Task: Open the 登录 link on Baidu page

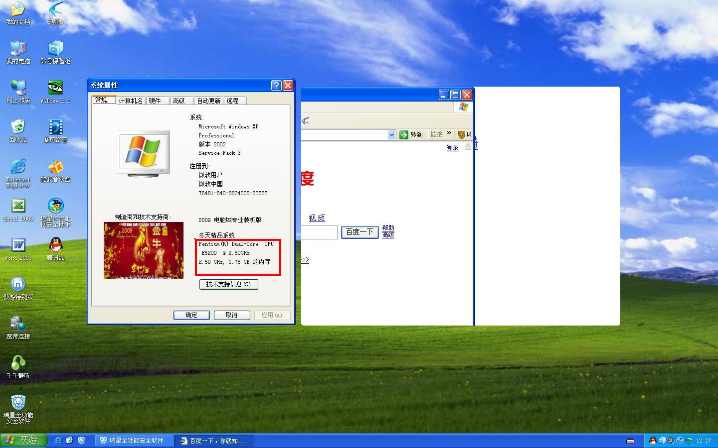Action: pos(452,148)
